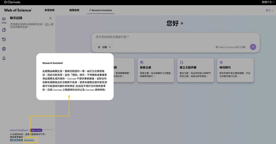276x144 pixels.
Task: Click the filter sliders icon beside 自動
Action: click(99, 47)
